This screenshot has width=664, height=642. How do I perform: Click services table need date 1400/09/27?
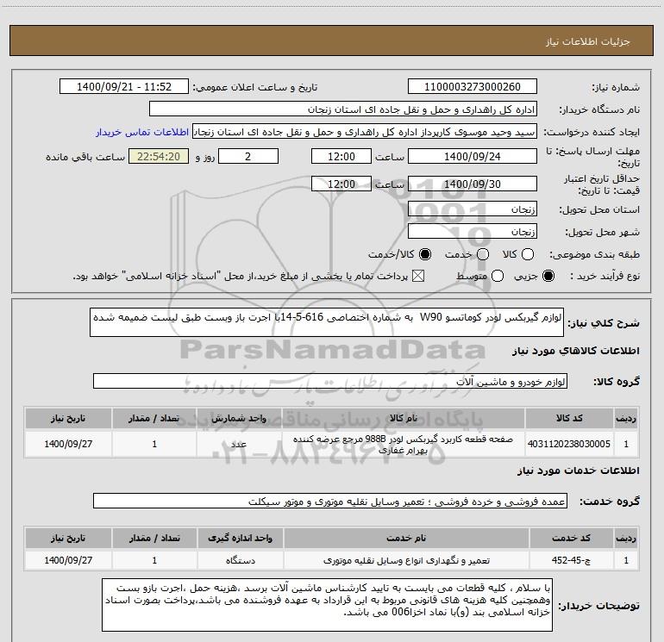coord(68,560)
